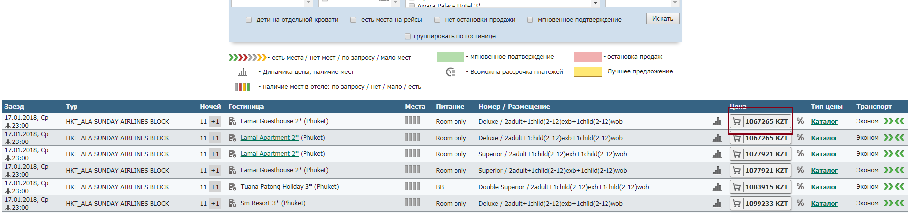Click transport availability arrows on Sm Resort row

point(894,203)
